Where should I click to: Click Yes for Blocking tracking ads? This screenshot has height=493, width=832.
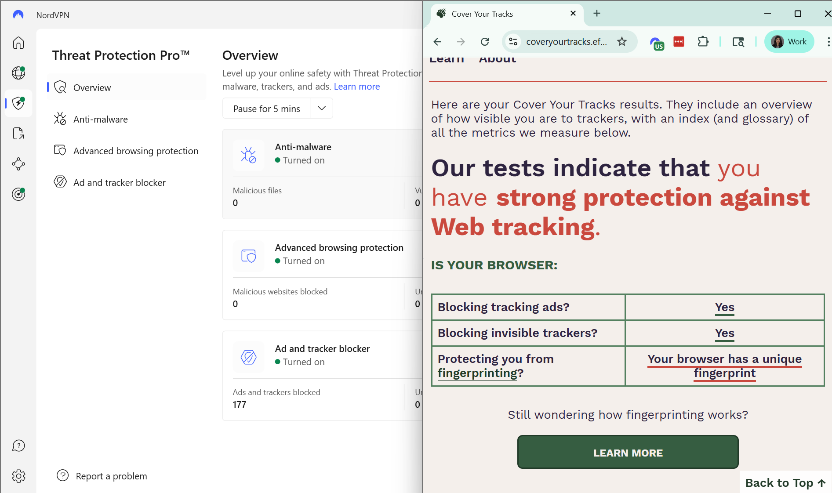[x=724, y=307]
